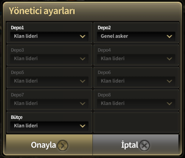Click the X icon on İptal button

point(144,145)
